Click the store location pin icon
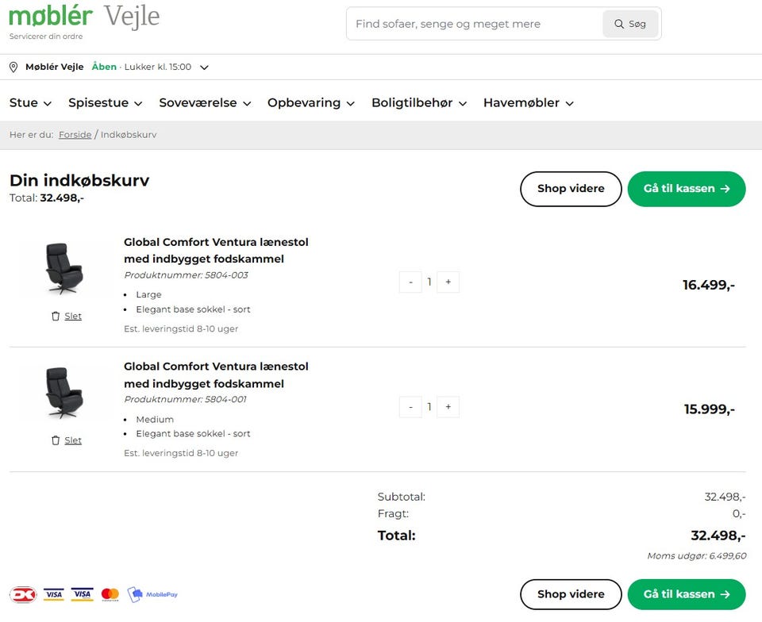The image size is (762, 622). click(x=13, y=67)
